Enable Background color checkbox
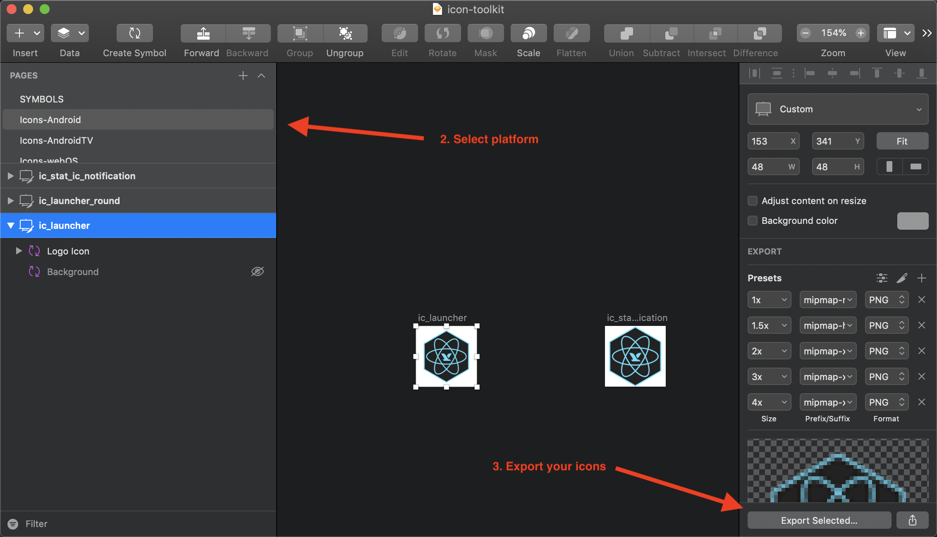 pos(753,221)
